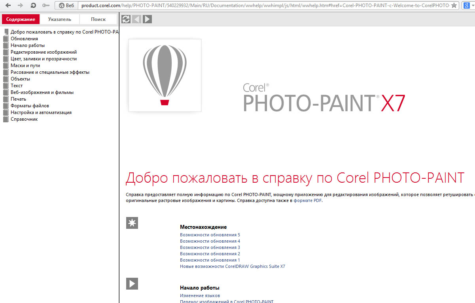Select the Печать entry text

tap(18, 99)
